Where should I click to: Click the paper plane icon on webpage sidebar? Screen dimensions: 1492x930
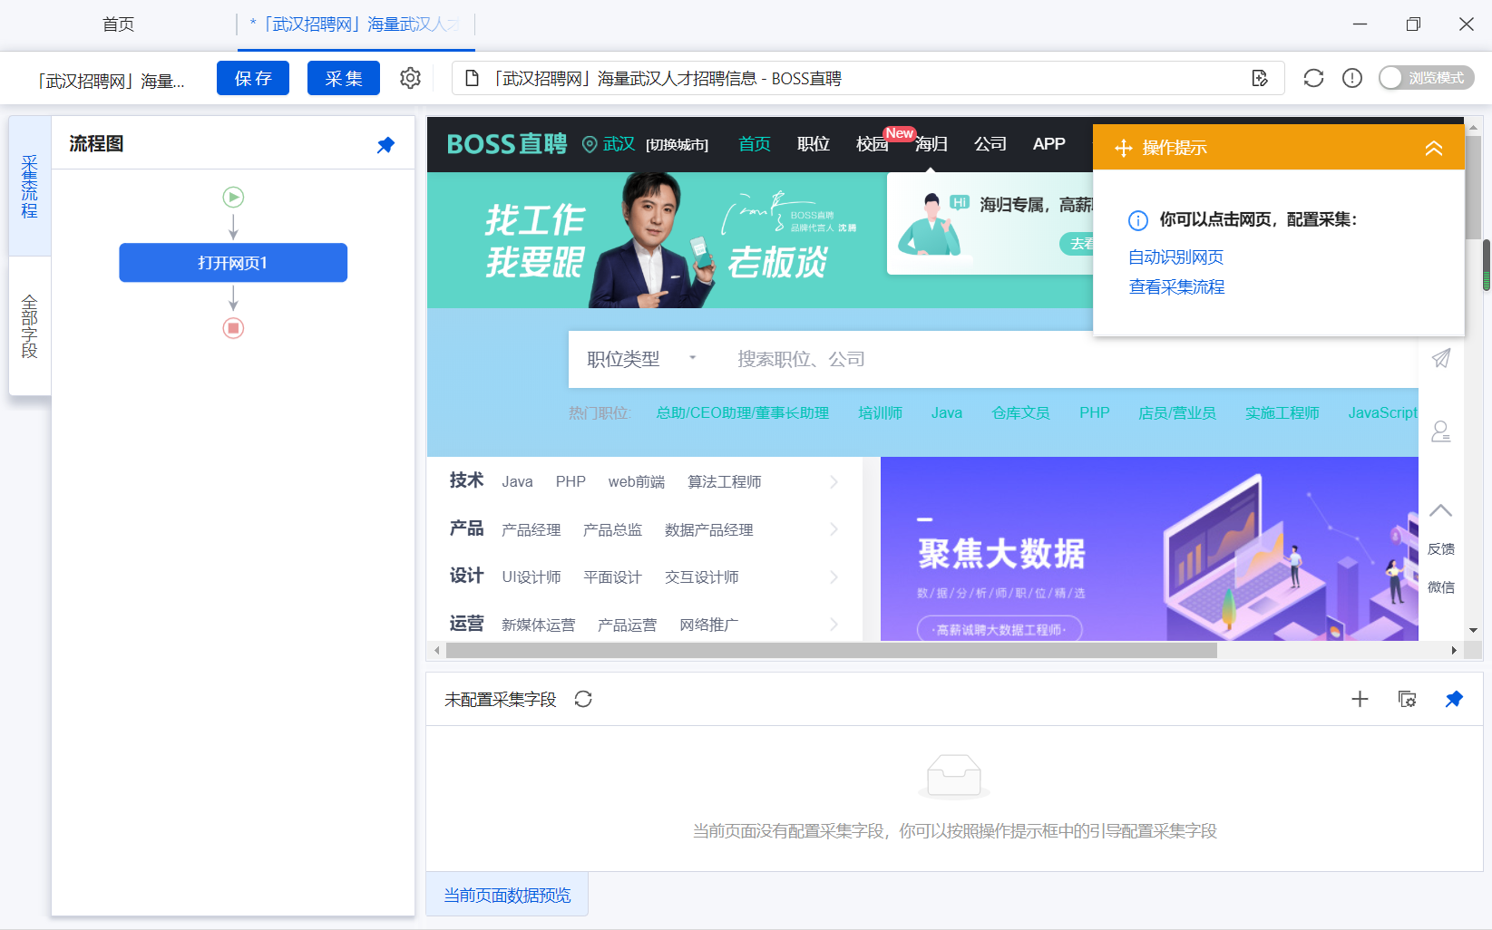point(1441,358)
